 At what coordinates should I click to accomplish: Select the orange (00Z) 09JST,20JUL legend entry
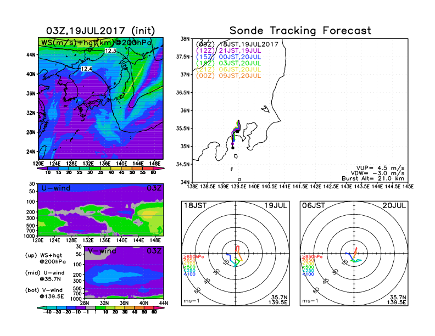(x=228, y=76)
